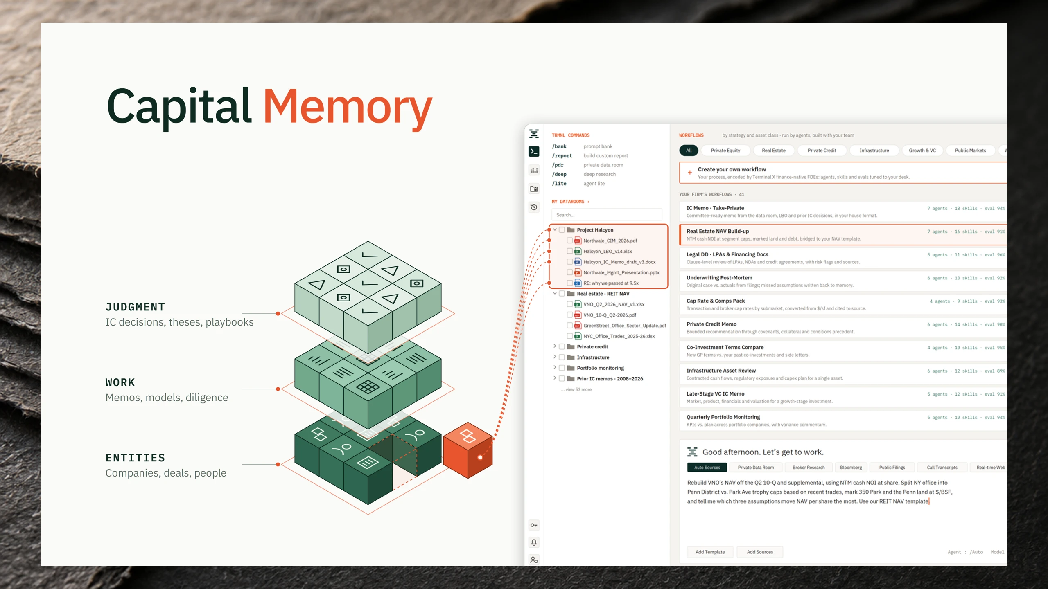Click the email icon of RE: why we passed
The image size is (1048, 589).
coord(578,283)
